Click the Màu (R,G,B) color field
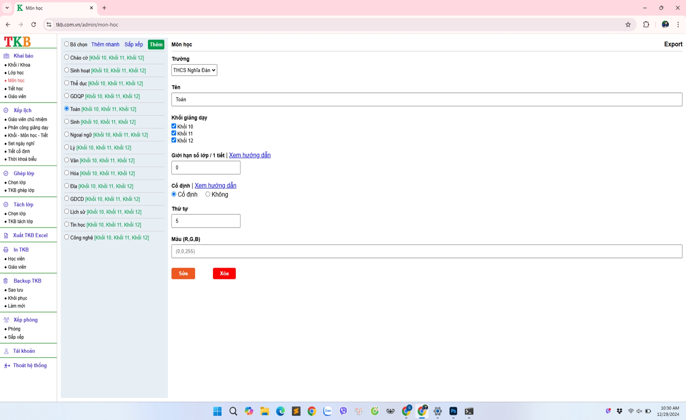This screenshot has height=420, width=686. pos(426,251)
